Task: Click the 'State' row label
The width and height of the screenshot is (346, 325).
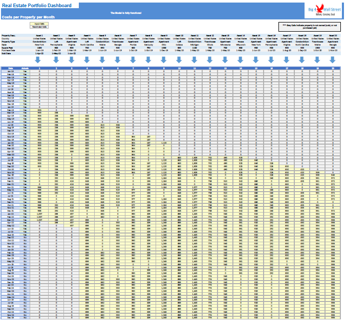Action: tap(4, 44)
